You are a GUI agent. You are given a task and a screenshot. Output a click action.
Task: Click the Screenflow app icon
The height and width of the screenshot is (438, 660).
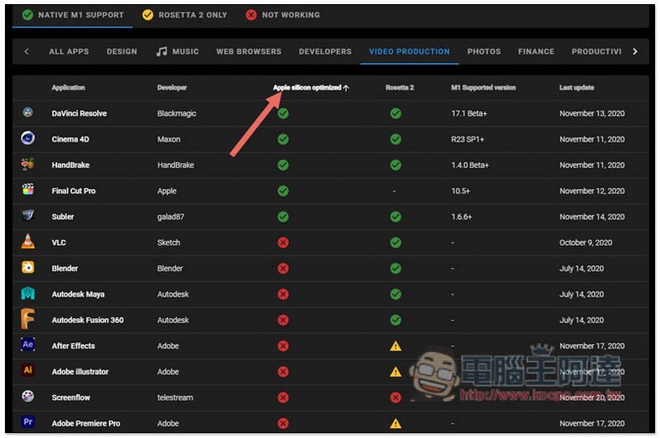pyautogui.click(x=28, y=396)
